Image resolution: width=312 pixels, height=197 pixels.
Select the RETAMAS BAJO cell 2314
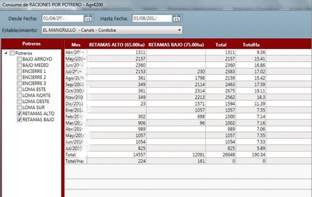click(x=176, y=90)
